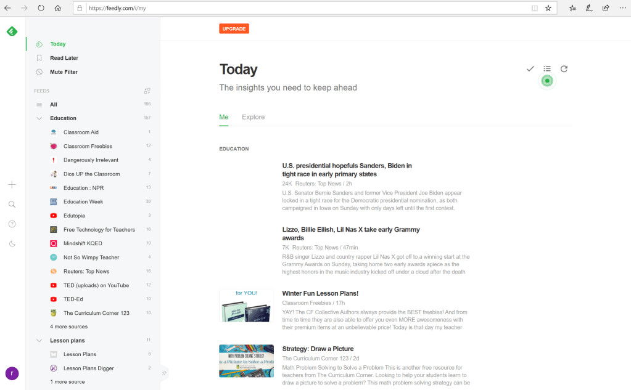631x390 pixels.
Task: Open search with the magnifier icon
Action: pyautogui.click(x=12, y=205)
